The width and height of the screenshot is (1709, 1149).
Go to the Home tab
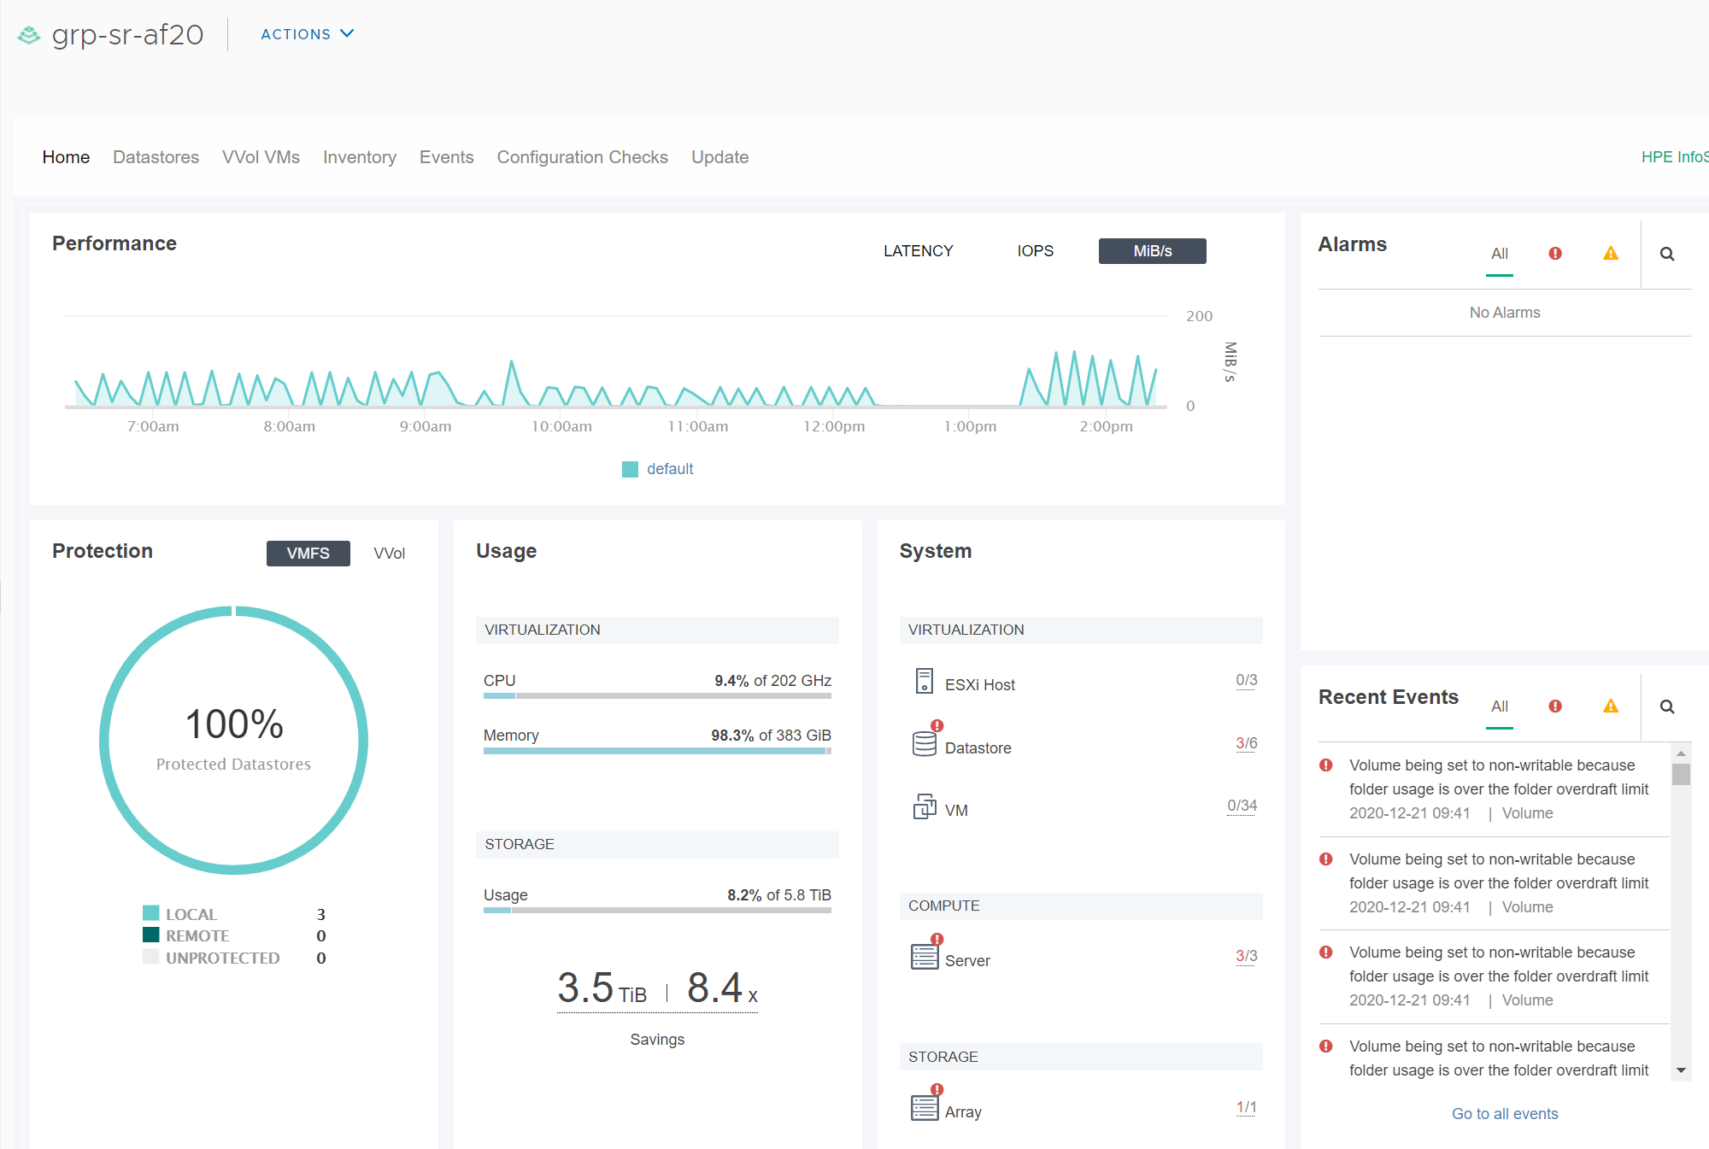pyautogui.click(x=66, y=157)
